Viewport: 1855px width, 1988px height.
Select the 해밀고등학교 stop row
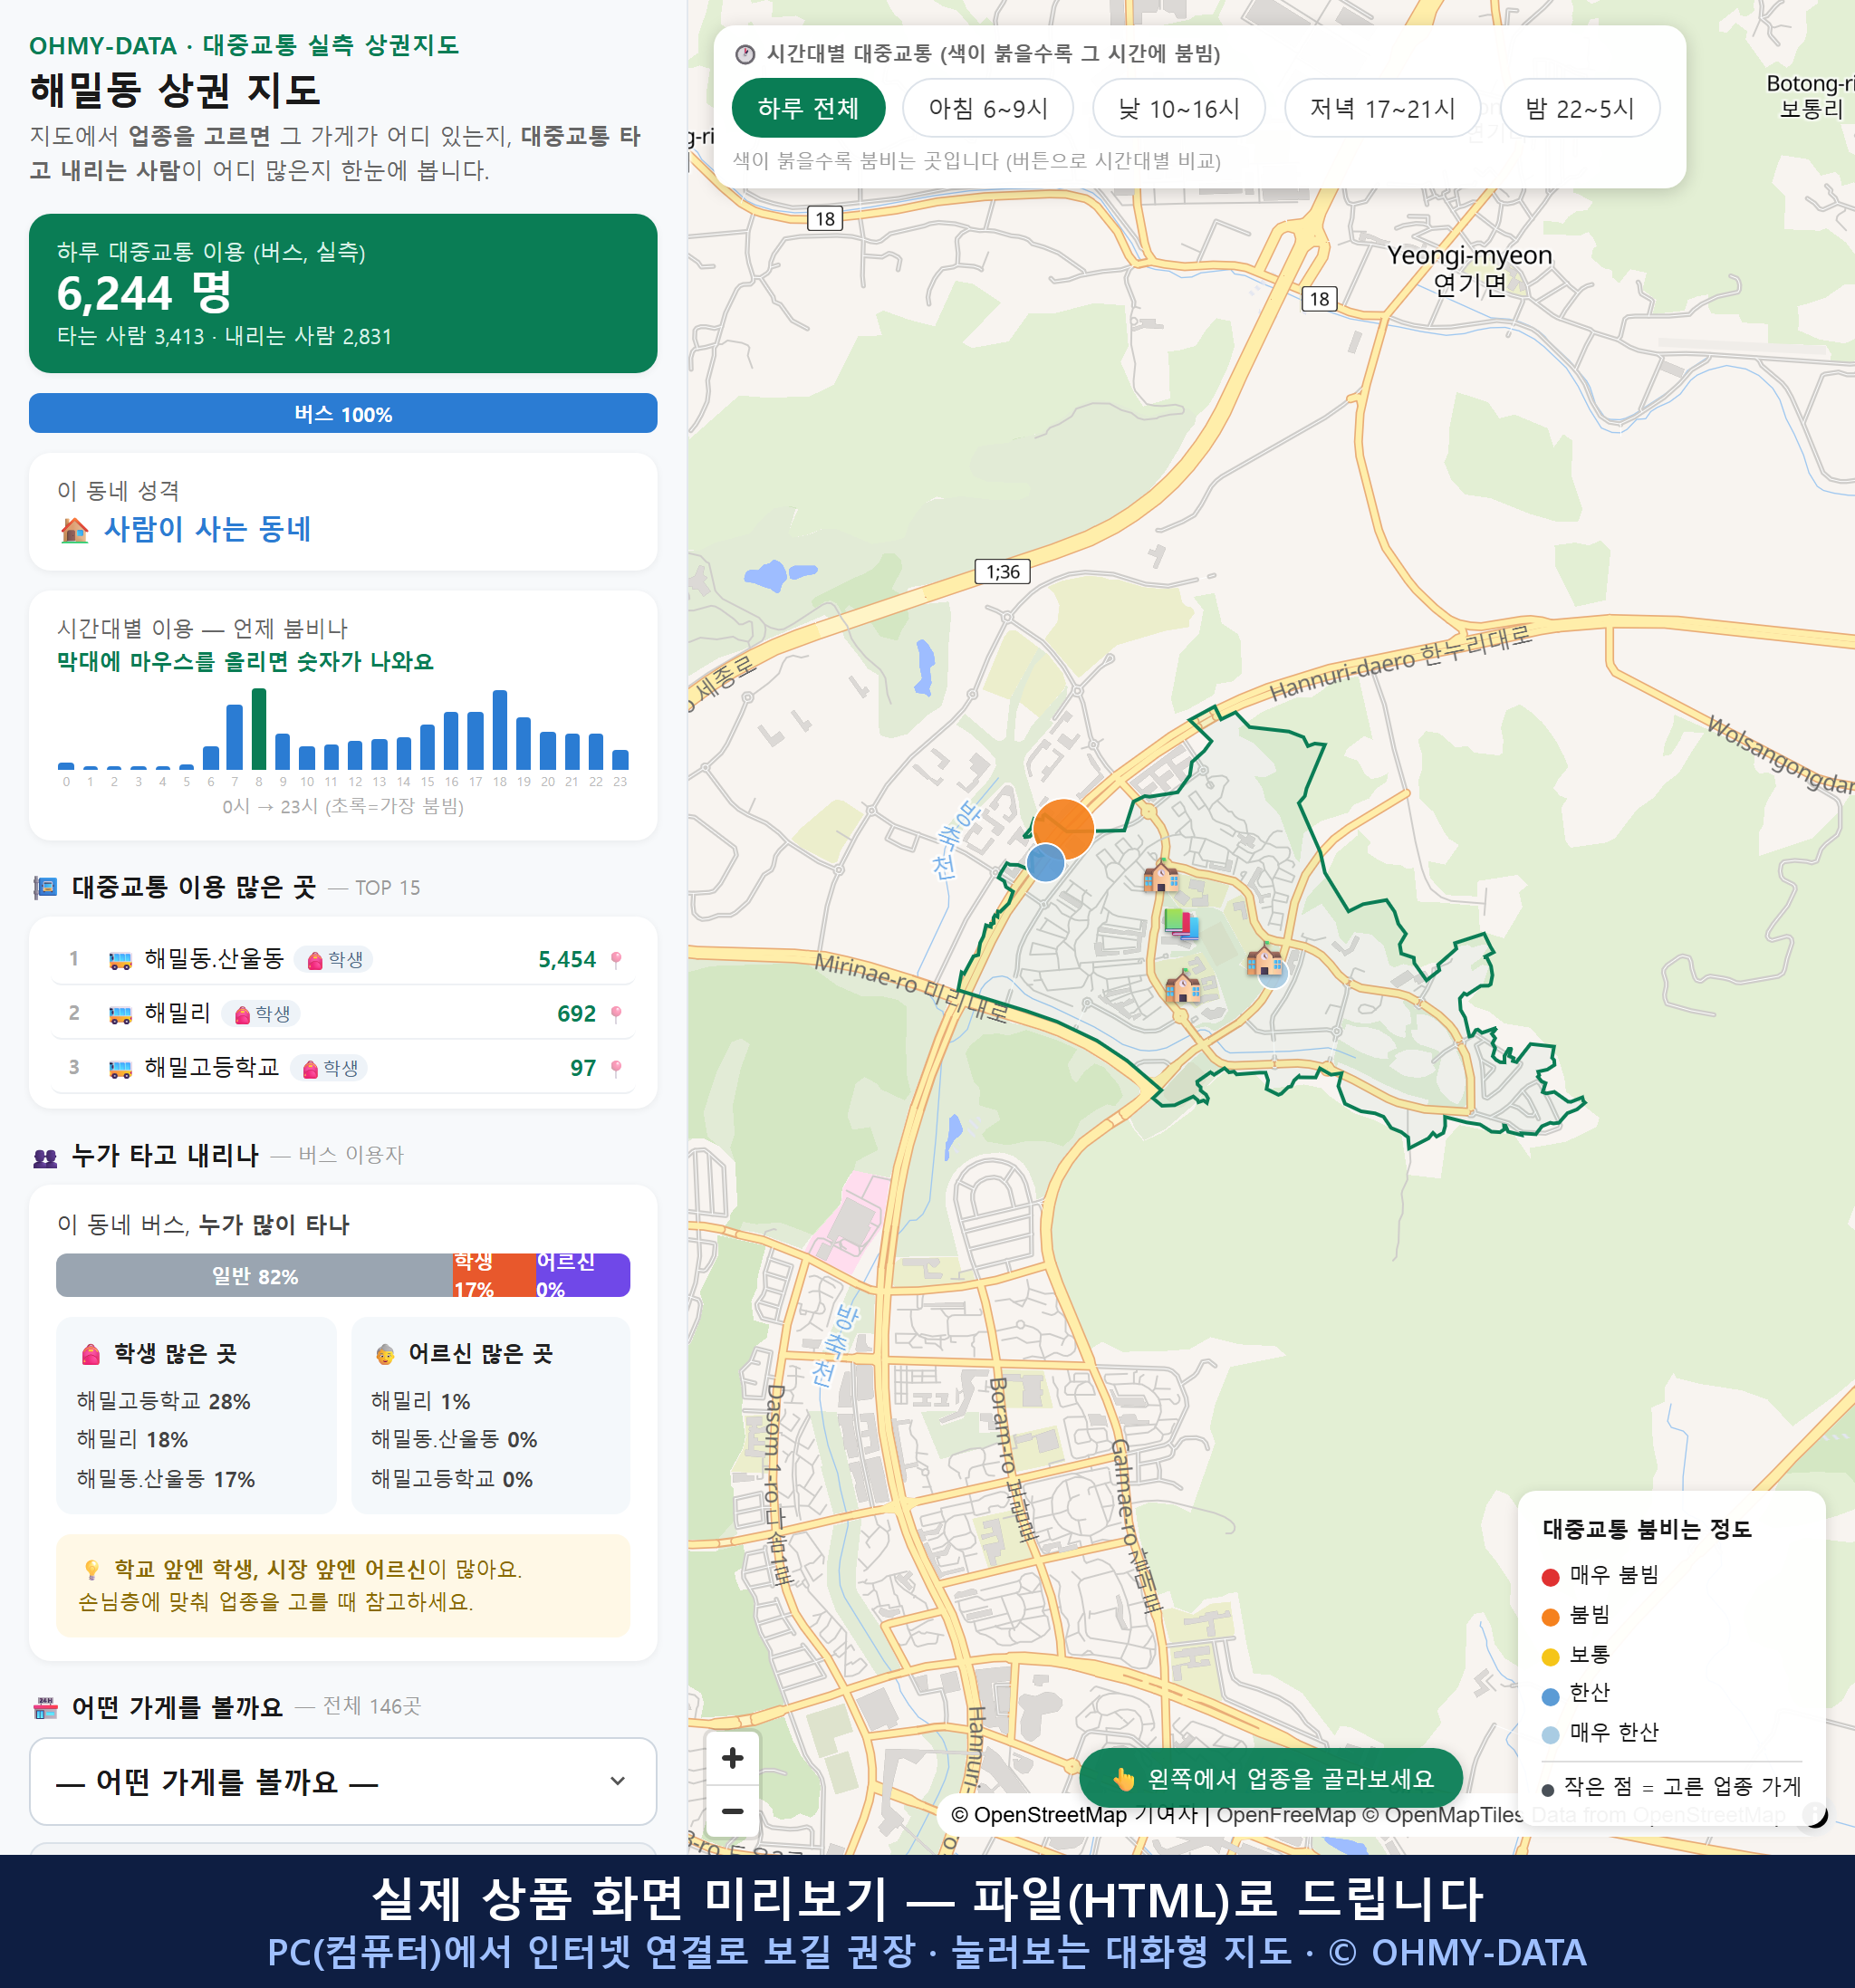pos(343,1067)
